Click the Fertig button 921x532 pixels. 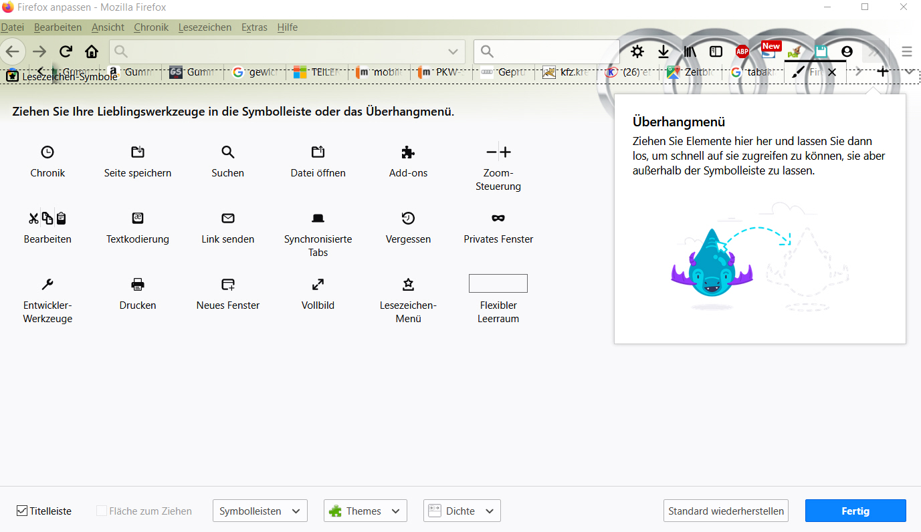[855, 511]
